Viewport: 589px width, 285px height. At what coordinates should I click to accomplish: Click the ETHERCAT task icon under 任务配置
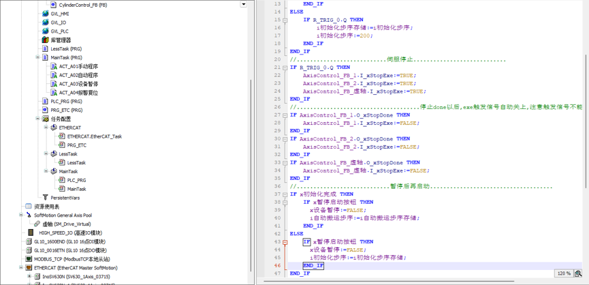[x=54, y=127]
